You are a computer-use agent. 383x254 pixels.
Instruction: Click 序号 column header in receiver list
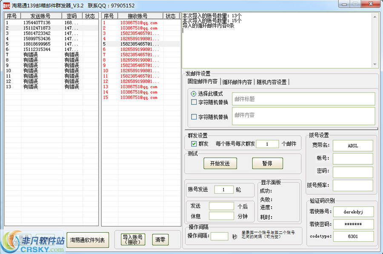point(110,16)
